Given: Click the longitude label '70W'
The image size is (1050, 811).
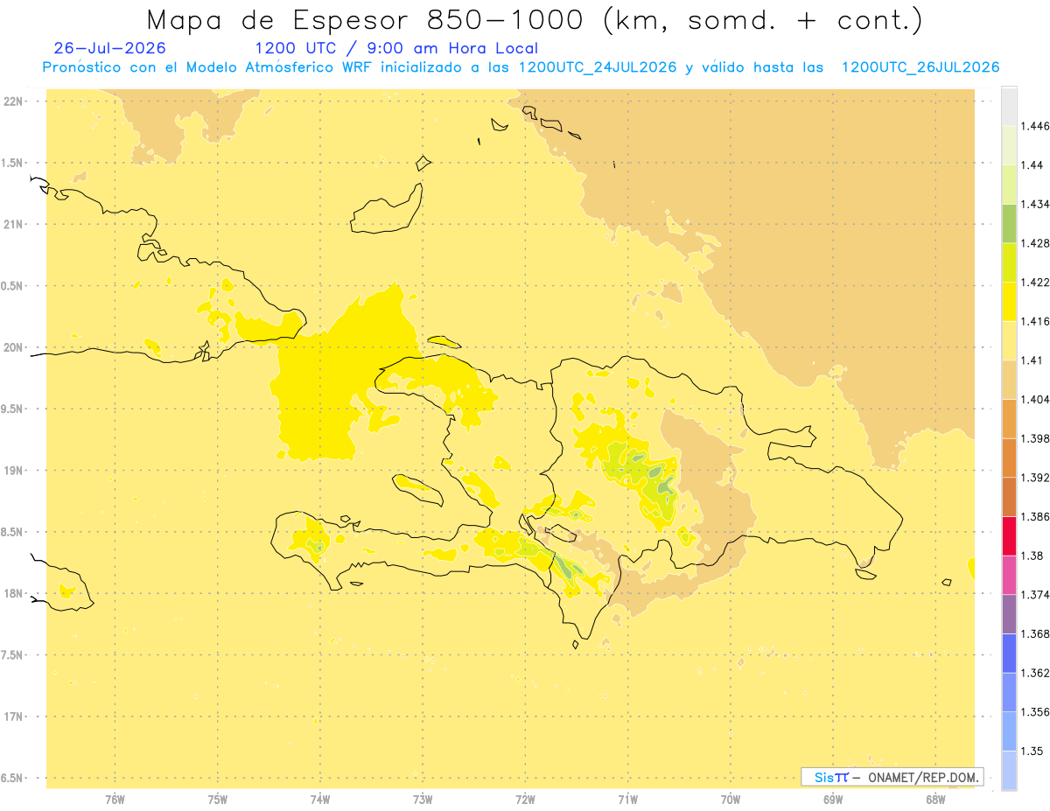Looking at the screenshot, I should tap(731, 799).
